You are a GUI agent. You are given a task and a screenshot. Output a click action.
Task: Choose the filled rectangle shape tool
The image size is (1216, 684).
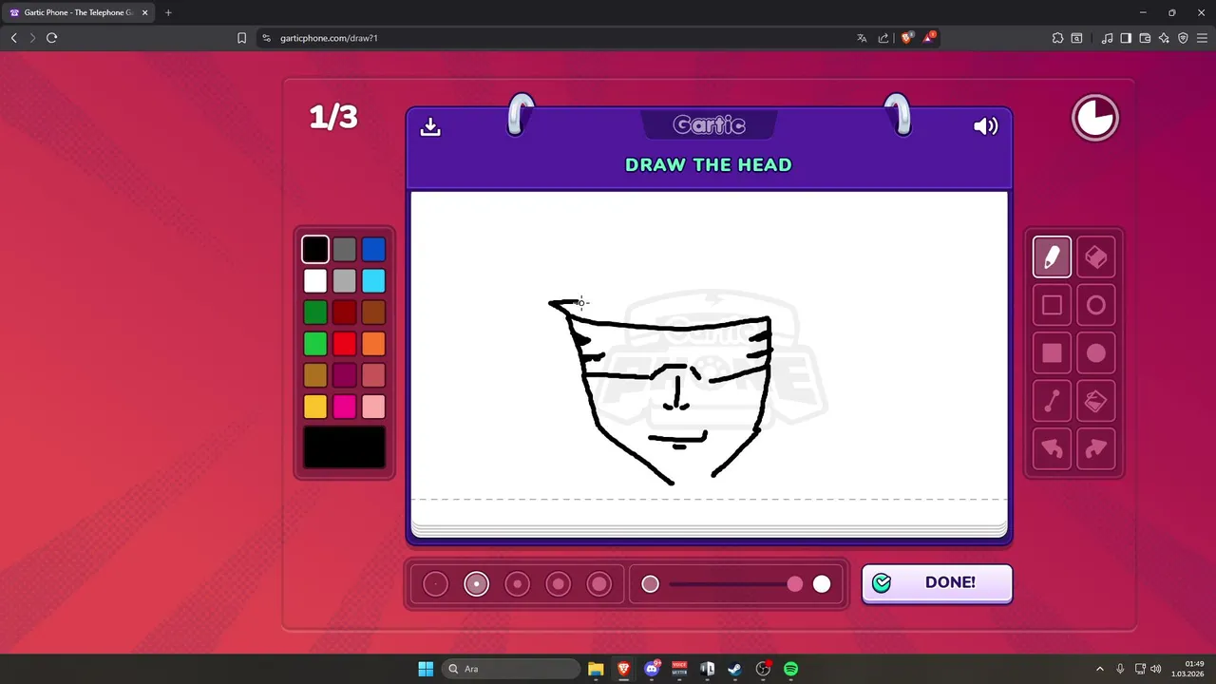click(1052, 353)
